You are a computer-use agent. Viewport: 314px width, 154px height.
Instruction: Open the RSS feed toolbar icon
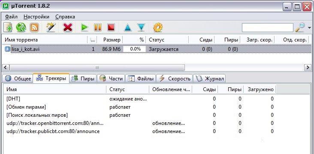[x=34, y=27]
